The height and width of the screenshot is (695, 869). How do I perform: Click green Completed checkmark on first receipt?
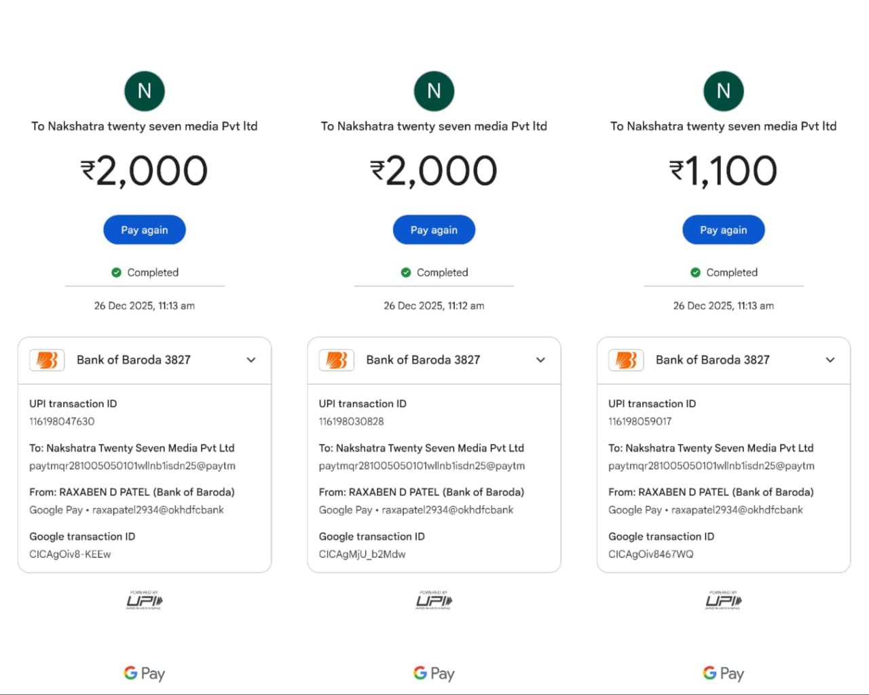coord(116,272)
